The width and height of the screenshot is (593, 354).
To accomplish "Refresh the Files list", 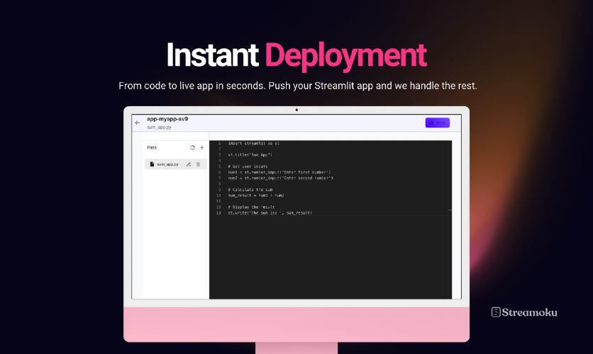I will point(192,147).
